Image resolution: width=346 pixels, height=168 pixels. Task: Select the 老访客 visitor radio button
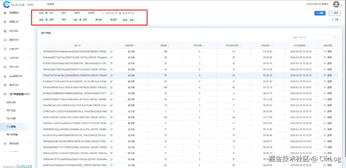click(x=108, y=20)
